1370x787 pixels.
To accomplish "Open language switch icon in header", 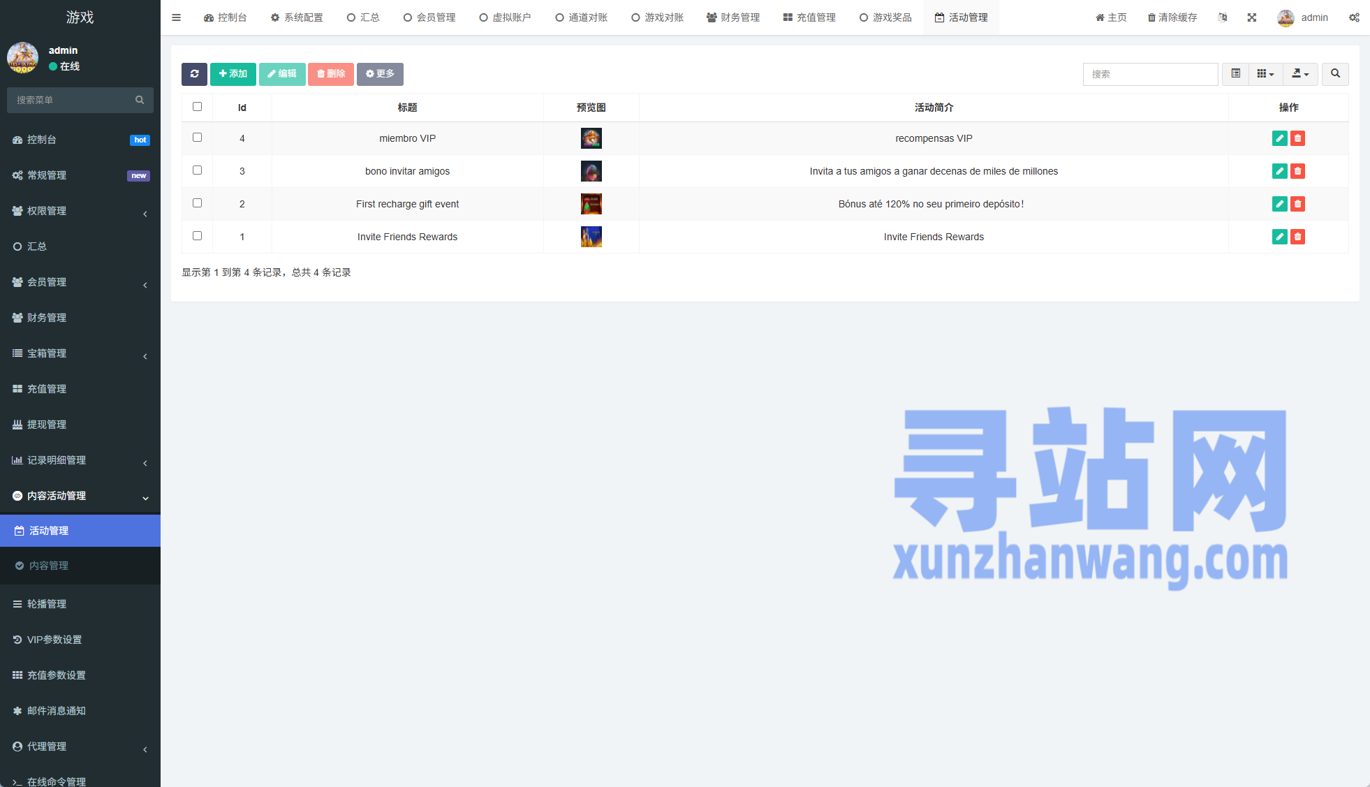I will [1223, 17].
